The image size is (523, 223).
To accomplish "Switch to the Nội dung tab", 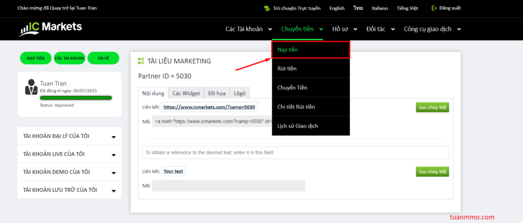I will [153, 93].
